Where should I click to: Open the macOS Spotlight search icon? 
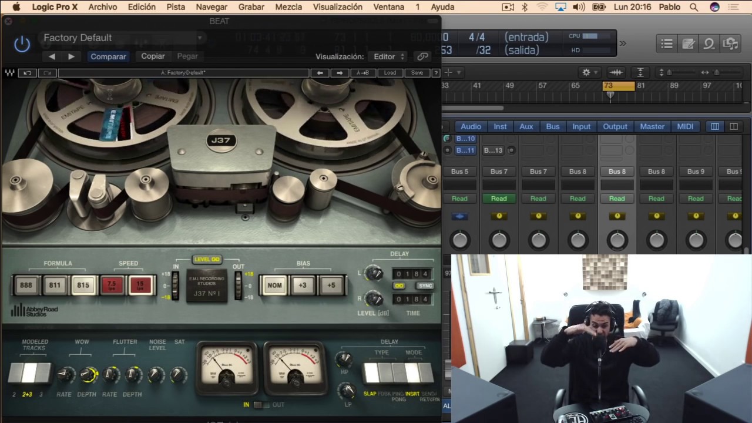[694, 7]
